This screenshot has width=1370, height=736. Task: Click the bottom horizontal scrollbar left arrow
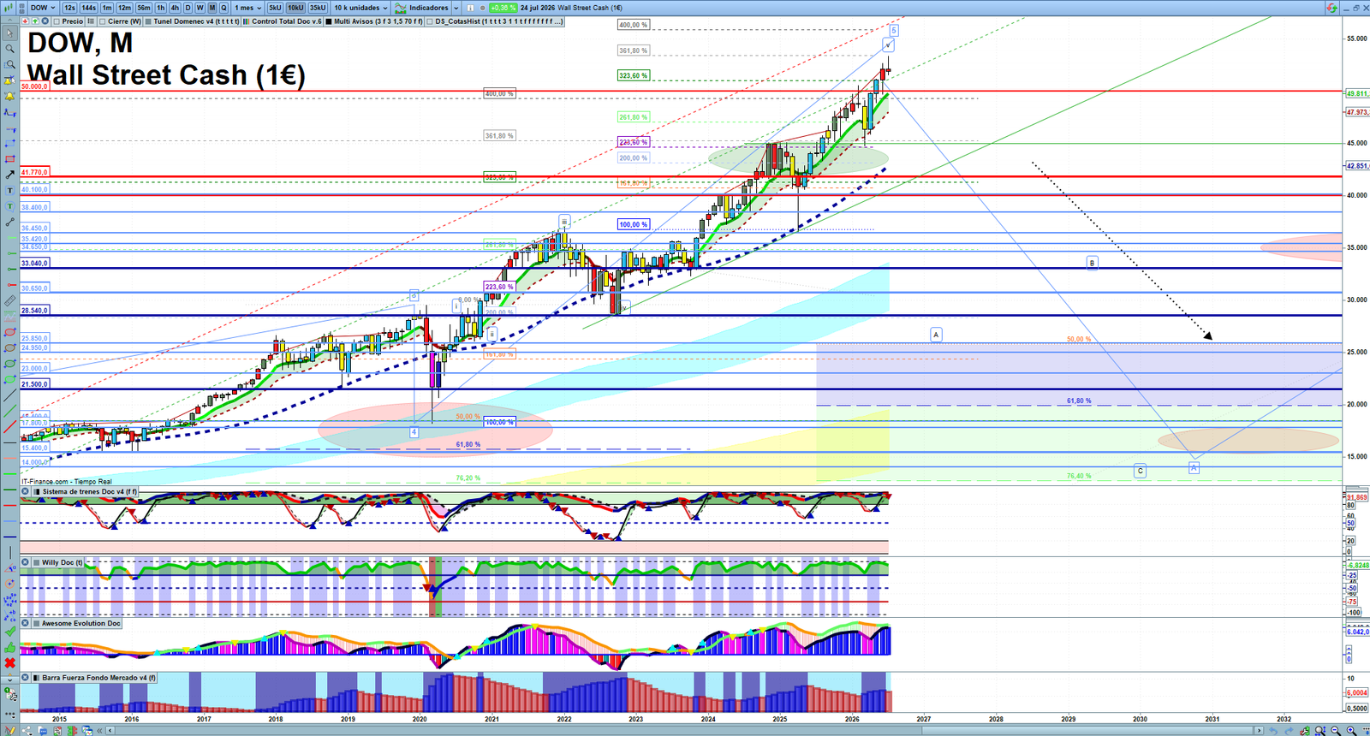(x=110, y=730)
